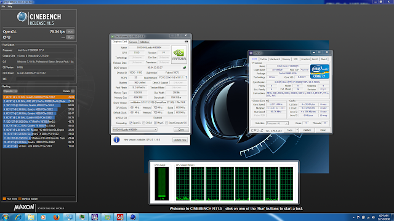Toggle the PhysX checkbox in GPU-Z
Image resolution: width=394 pixels, height=221 pixels.
click(155, 123)
